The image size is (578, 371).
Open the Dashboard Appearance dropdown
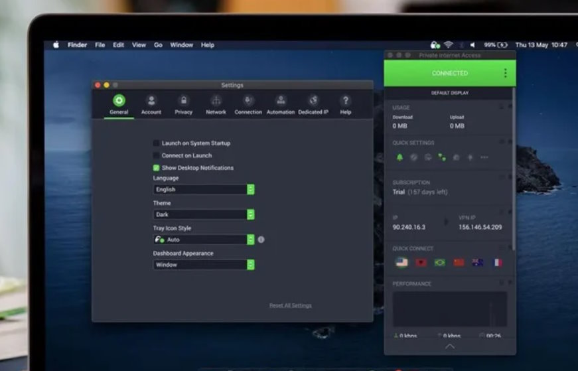click(x=204, y=265)
